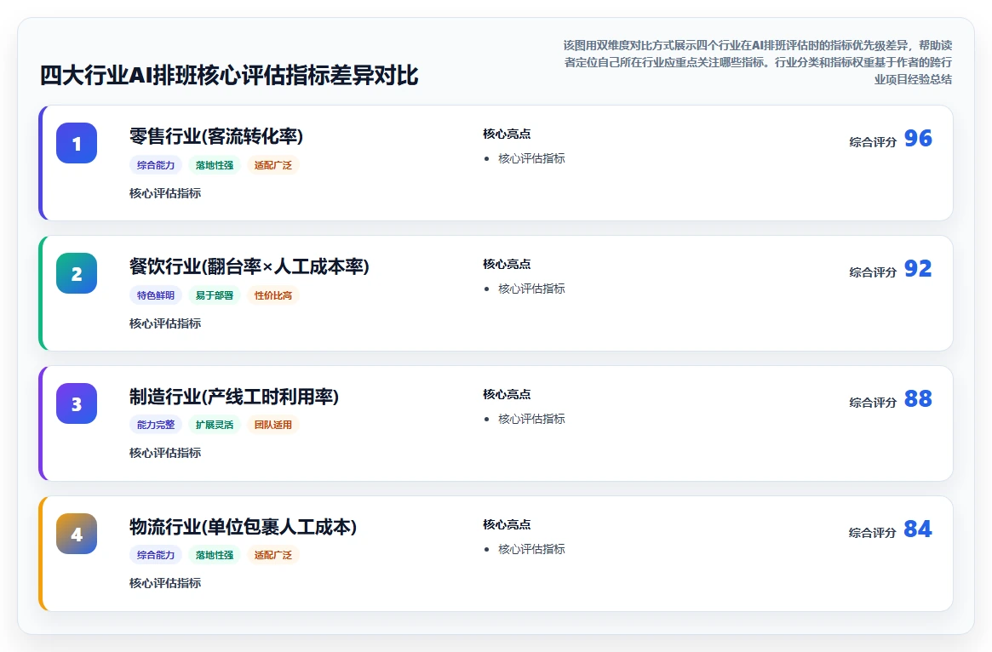992x652 pixels.
Task: Click the 落地性强 tag in 物流行业 card
Action: 215,555
